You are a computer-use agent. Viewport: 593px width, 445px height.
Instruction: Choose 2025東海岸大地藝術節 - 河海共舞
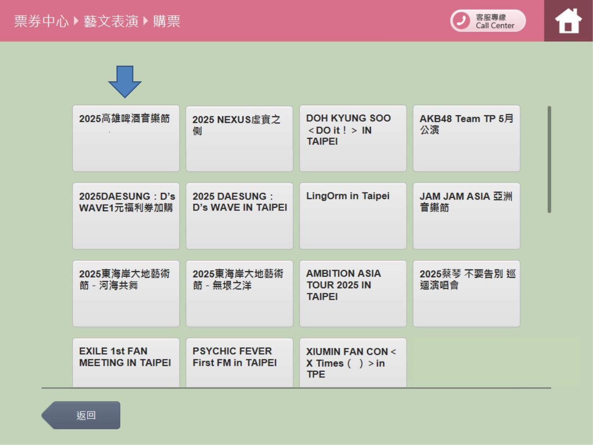pyautogui.click(x=126, y=293)
